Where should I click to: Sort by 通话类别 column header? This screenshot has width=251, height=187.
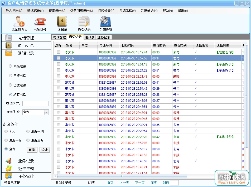pyautogui.click(x=183, y=45)
